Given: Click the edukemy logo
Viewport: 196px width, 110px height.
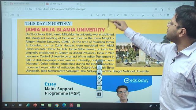Looking at the screenshot, I should tap(136, 80).
